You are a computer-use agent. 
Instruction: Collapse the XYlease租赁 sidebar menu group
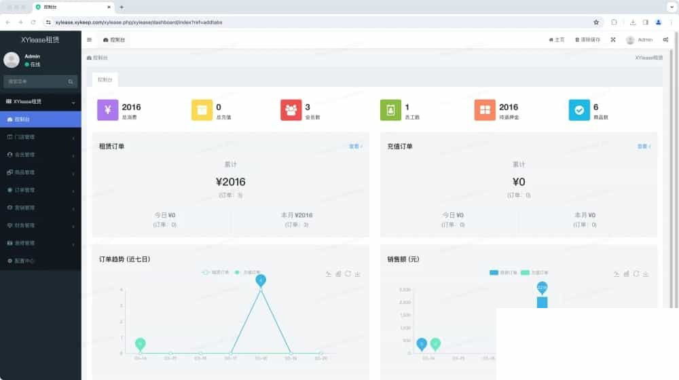[41, 102]
